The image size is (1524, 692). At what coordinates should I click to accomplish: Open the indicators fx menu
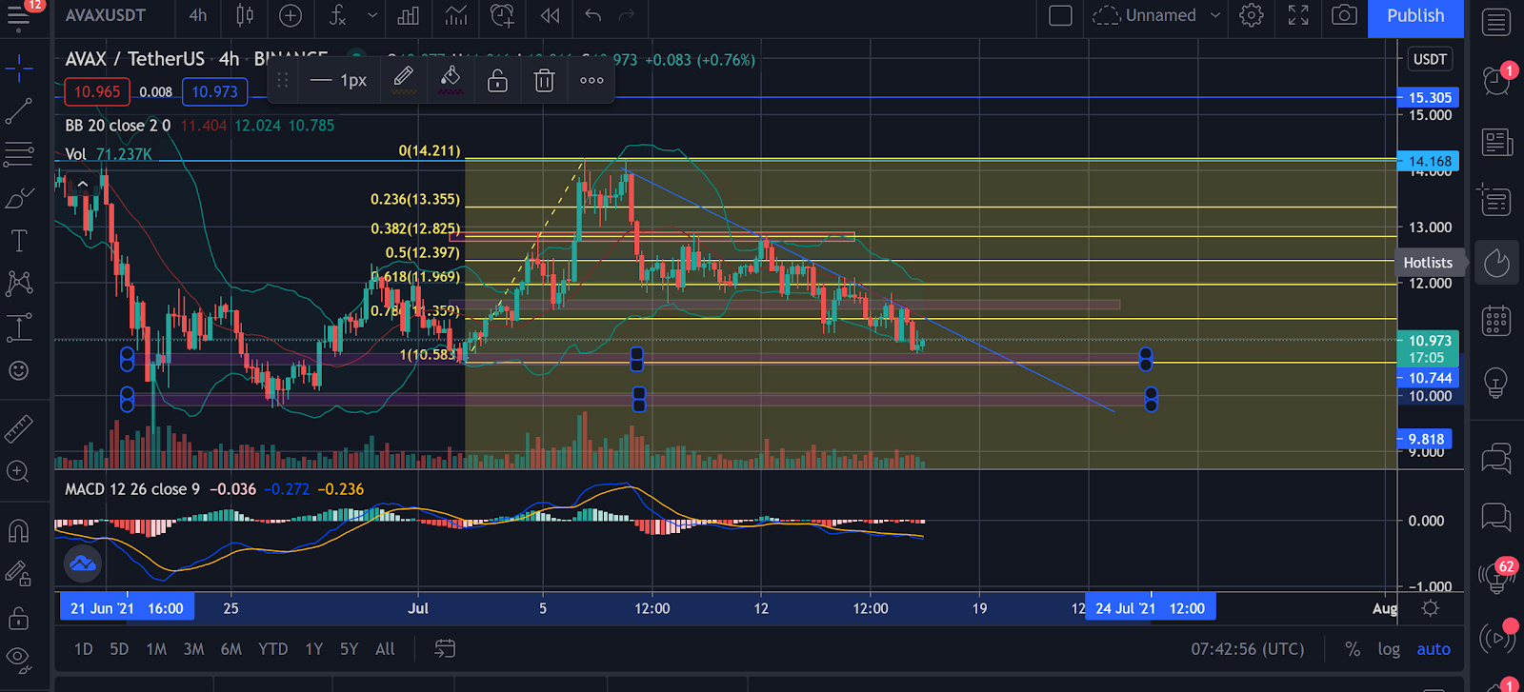click(338, 15)
